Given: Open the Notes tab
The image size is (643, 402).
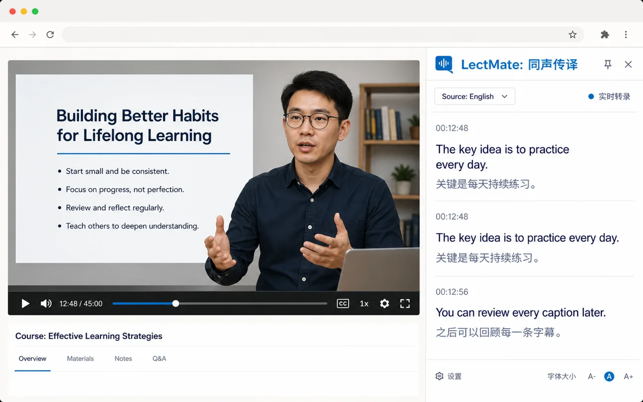Looking at the screenshot, I should (123, 359).
